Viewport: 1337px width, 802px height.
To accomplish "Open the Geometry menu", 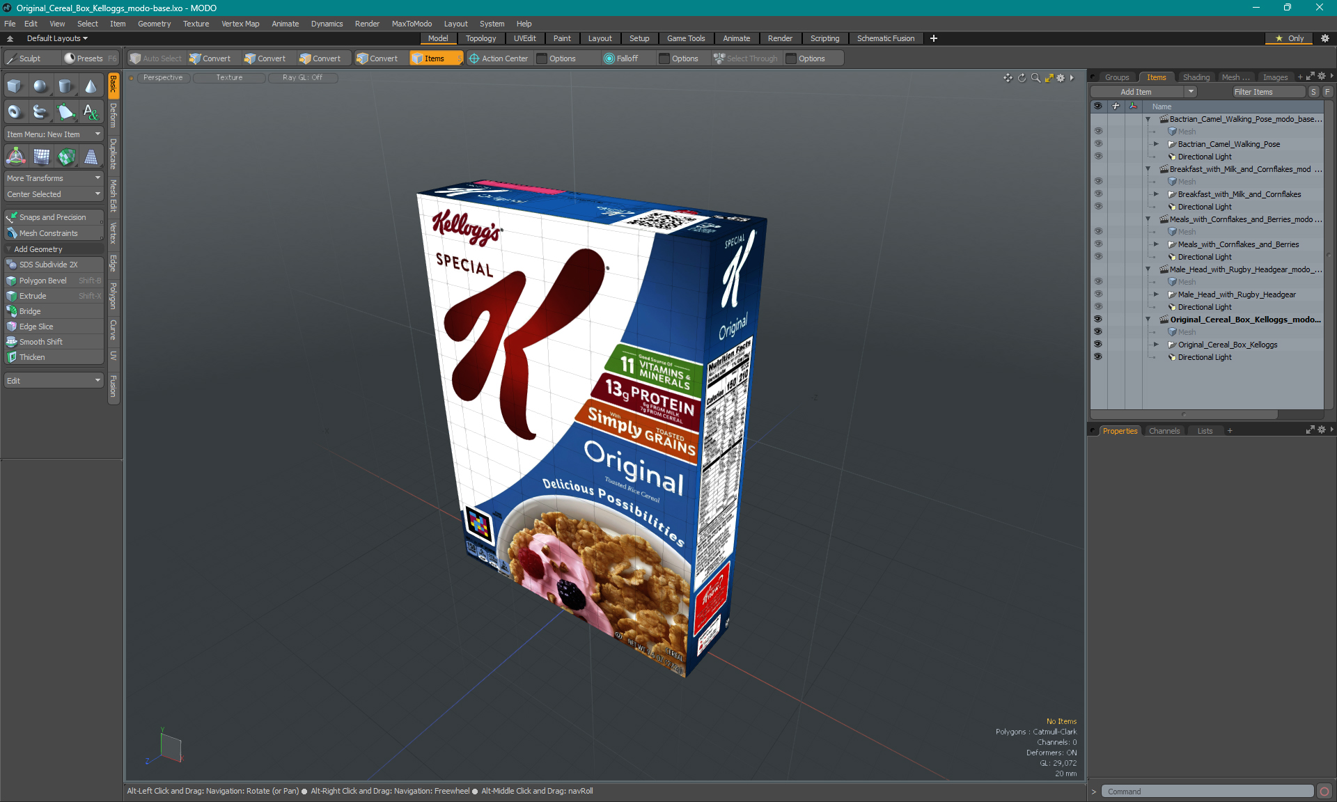I will pos(154,24).
